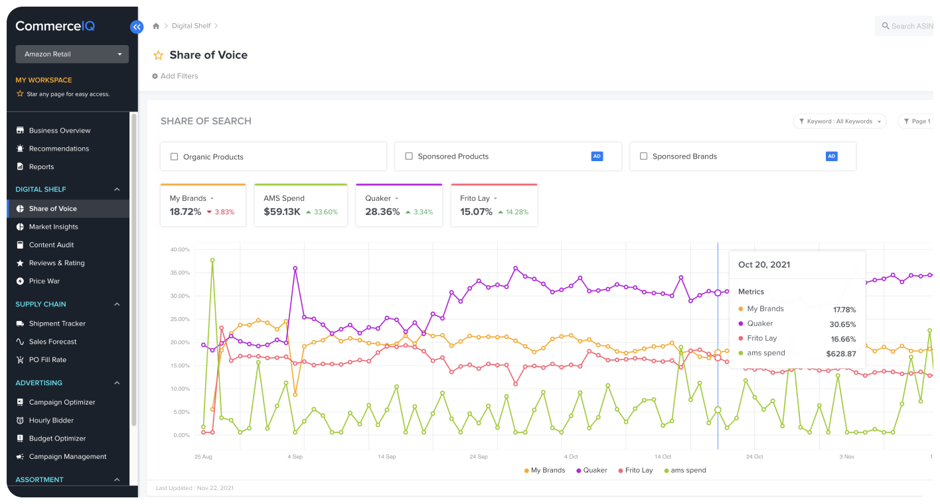Collapse the Advertising section

tap(117, 383)
